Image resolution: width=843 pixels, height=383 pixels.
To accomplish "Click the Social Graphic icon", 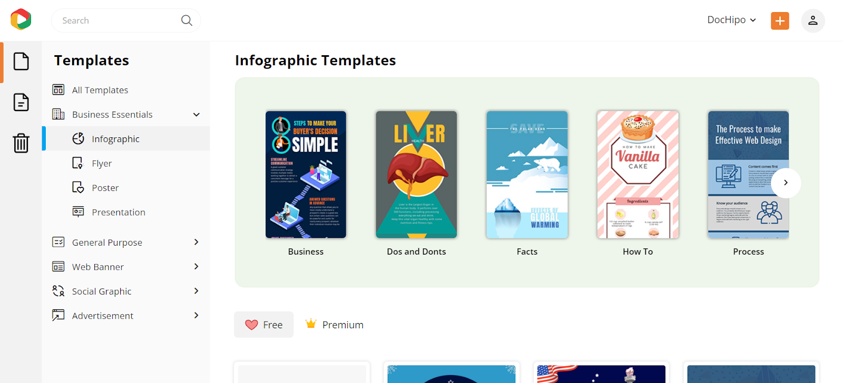I will [58, 291].
